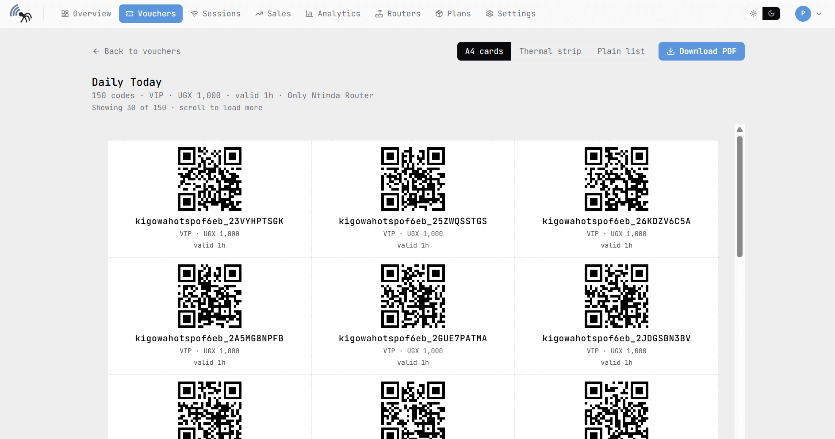This screenshot has width=835, height=439.
Task: Go to the Routers page
Action: (398, 14)
